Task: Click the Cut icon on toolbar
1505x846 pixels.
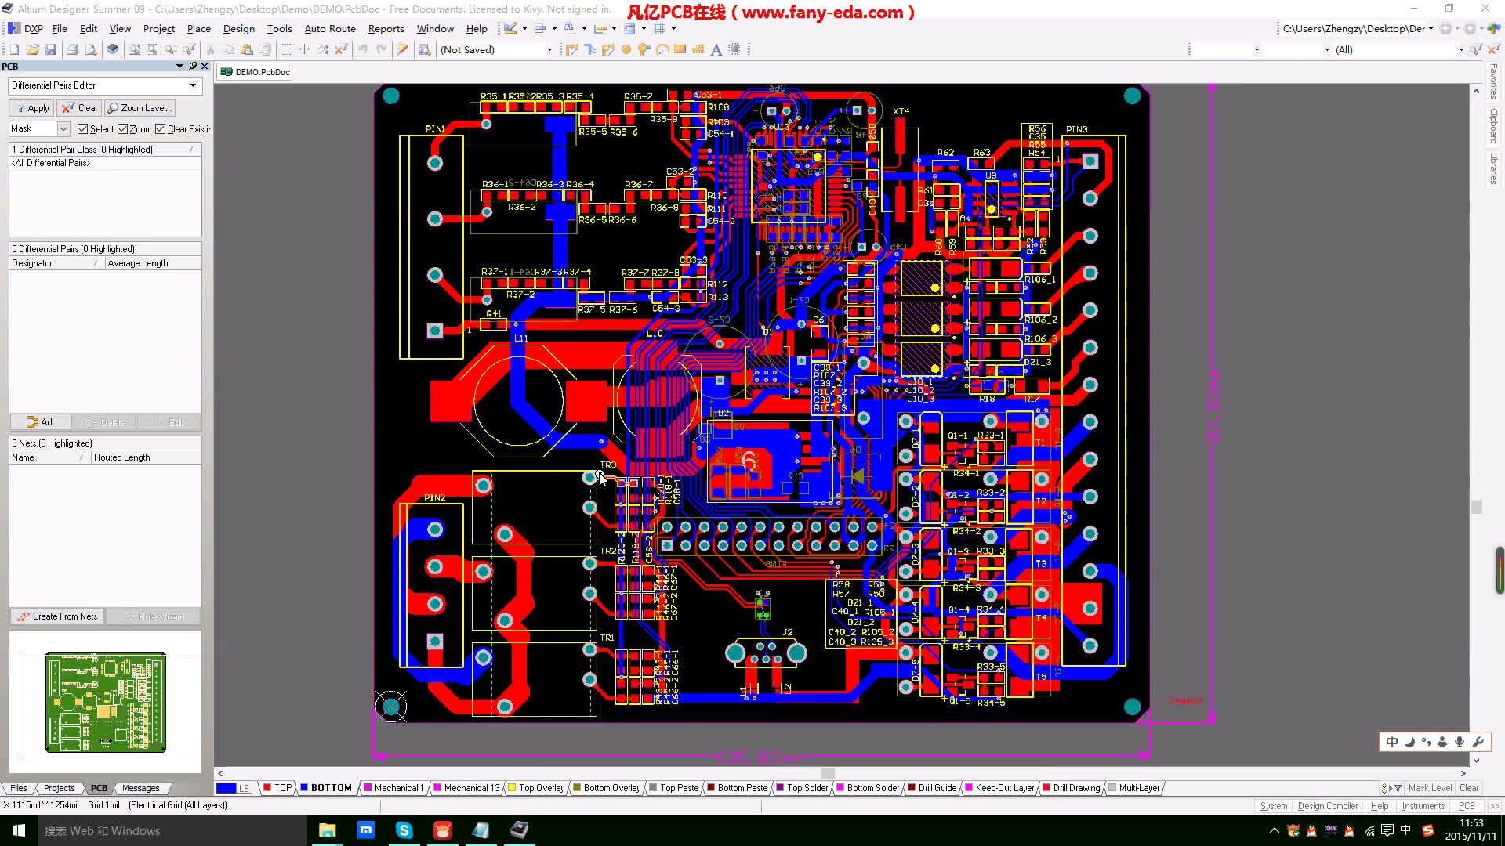Action: tap(209, 49)
